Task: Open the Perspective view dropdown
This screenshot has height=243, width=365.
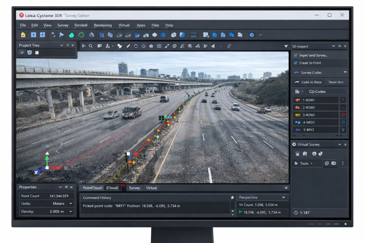Action: coord(284,197)
